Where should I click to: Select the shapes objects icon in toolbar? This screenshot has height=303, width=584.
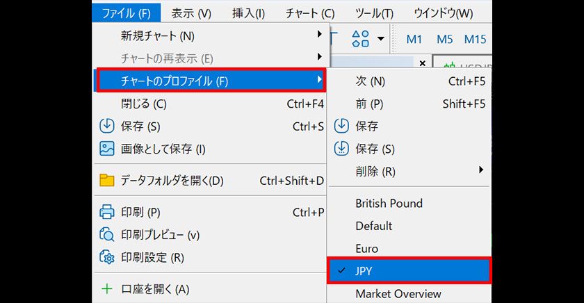point(360,39)
